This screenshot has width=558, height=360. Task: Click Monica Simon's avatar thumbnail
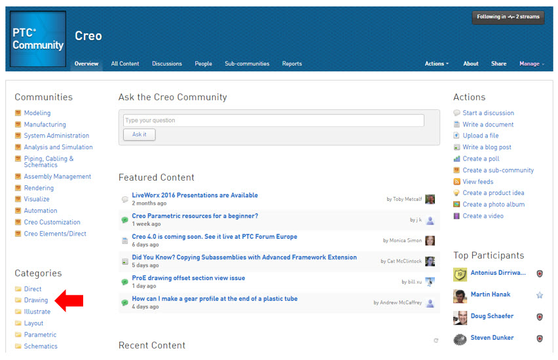430,240
